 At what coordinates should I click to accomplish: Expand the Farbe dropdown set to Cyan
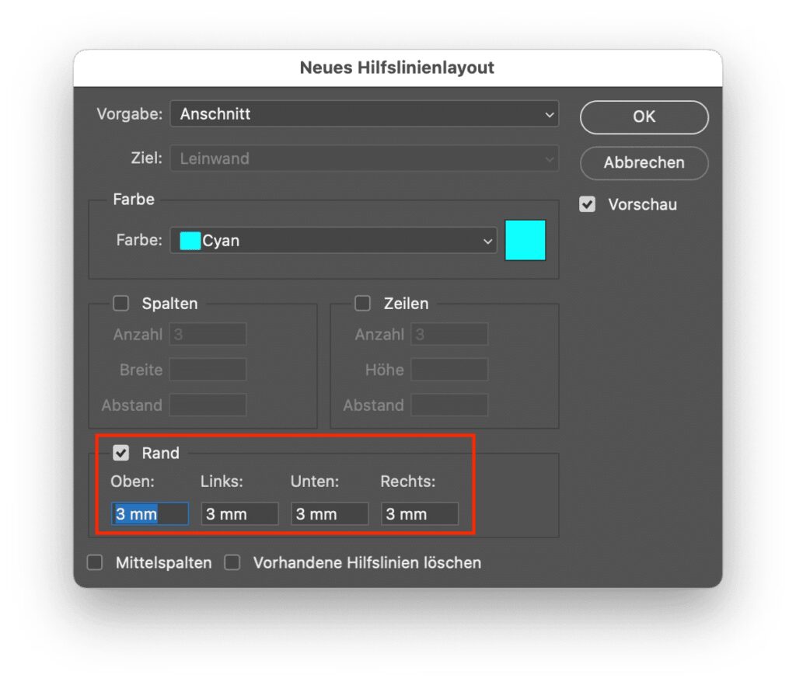point(333,241)
